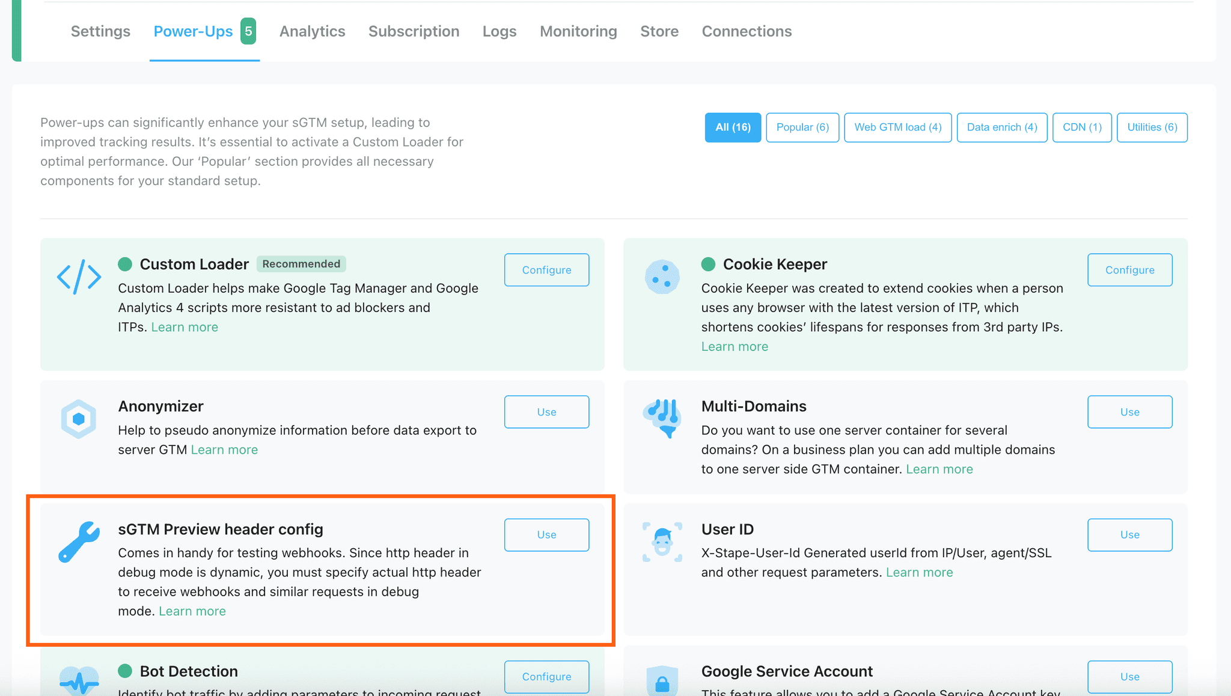
Task: Switch to the Analytics tab
Action: [x=312, y=31]
